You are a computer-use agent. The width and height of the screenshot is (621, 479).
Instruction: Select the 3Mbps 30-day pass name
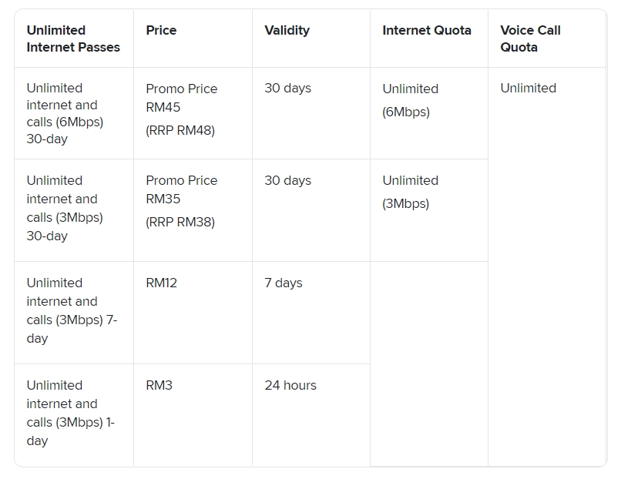[x=65, y=208]
